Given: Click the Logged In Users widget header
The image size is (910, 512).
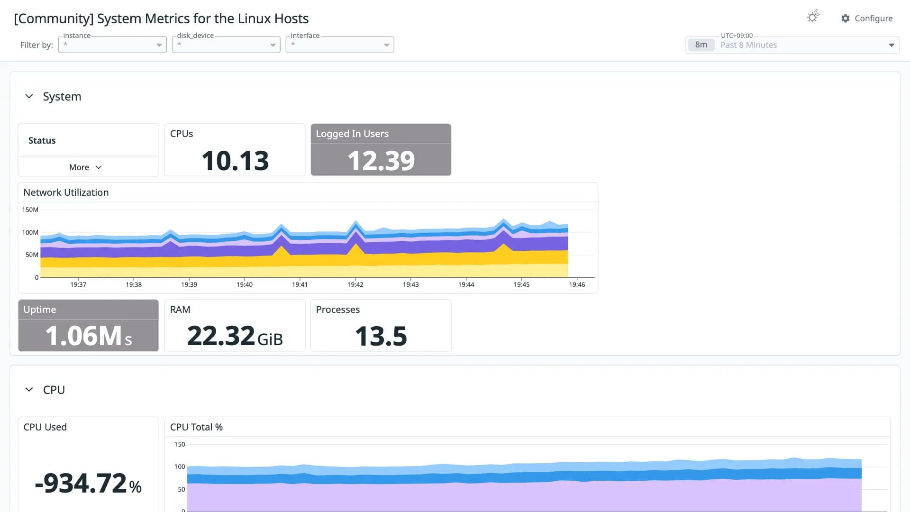Looking at the screenshot, I should pos(381,134).
